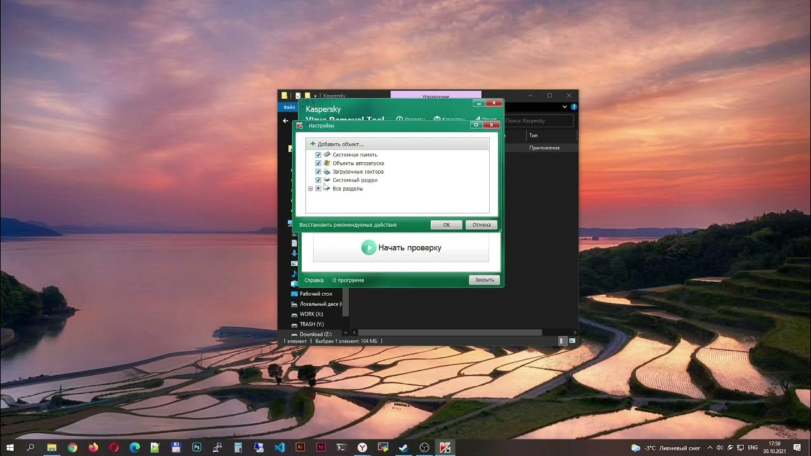This screenshot has height=456, width=811.
Task: Open Visual Studio Code from the taskbar
Action: 279,447
